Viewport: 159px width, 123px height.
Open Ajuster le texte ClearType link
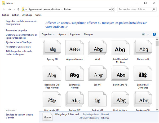click(x=19, y=42)
